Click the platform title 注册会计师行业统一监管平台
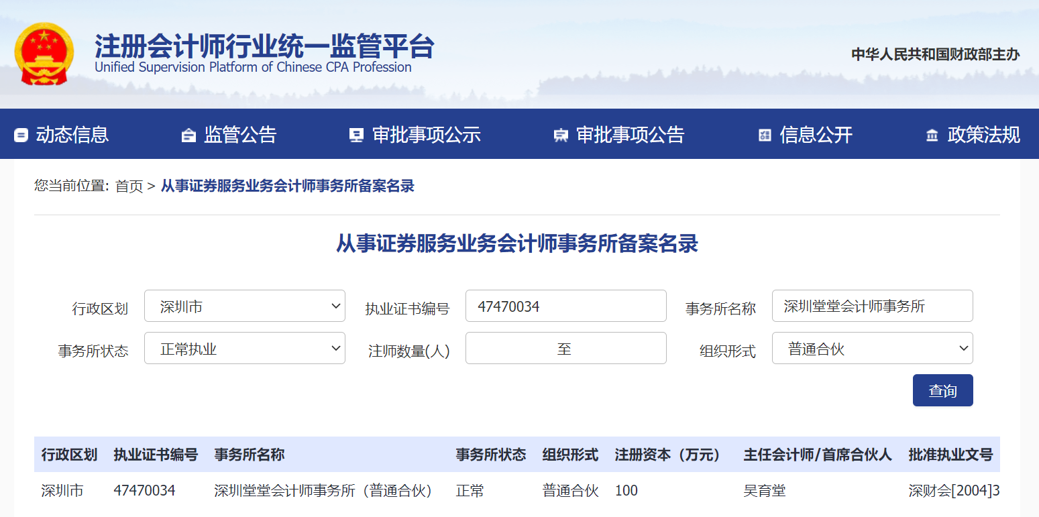Image resolution: width=1039 pixels, height=517 pixels. tap(264, 46)
